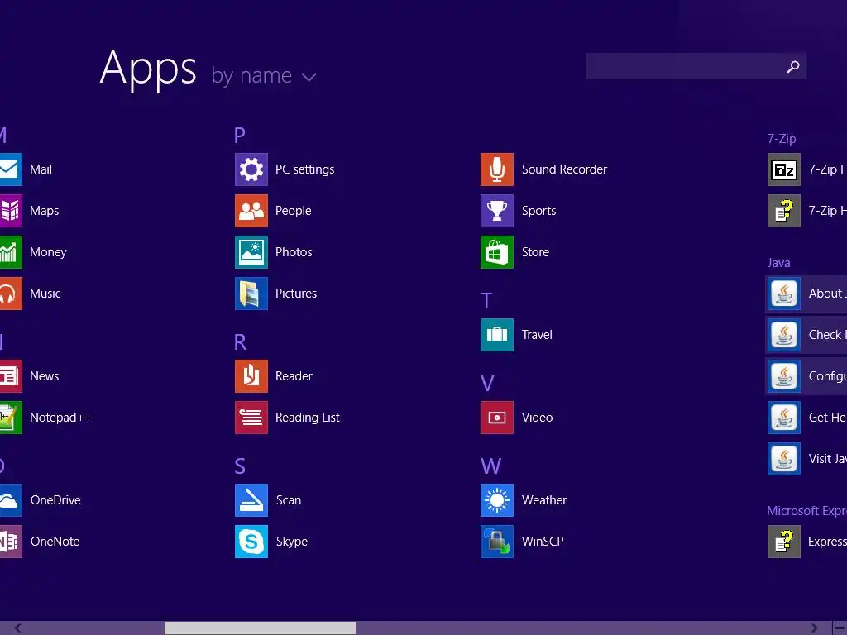Open the News app icon
Image resolution: width=847 pixels, height=635 pixels.
[11, 376]
